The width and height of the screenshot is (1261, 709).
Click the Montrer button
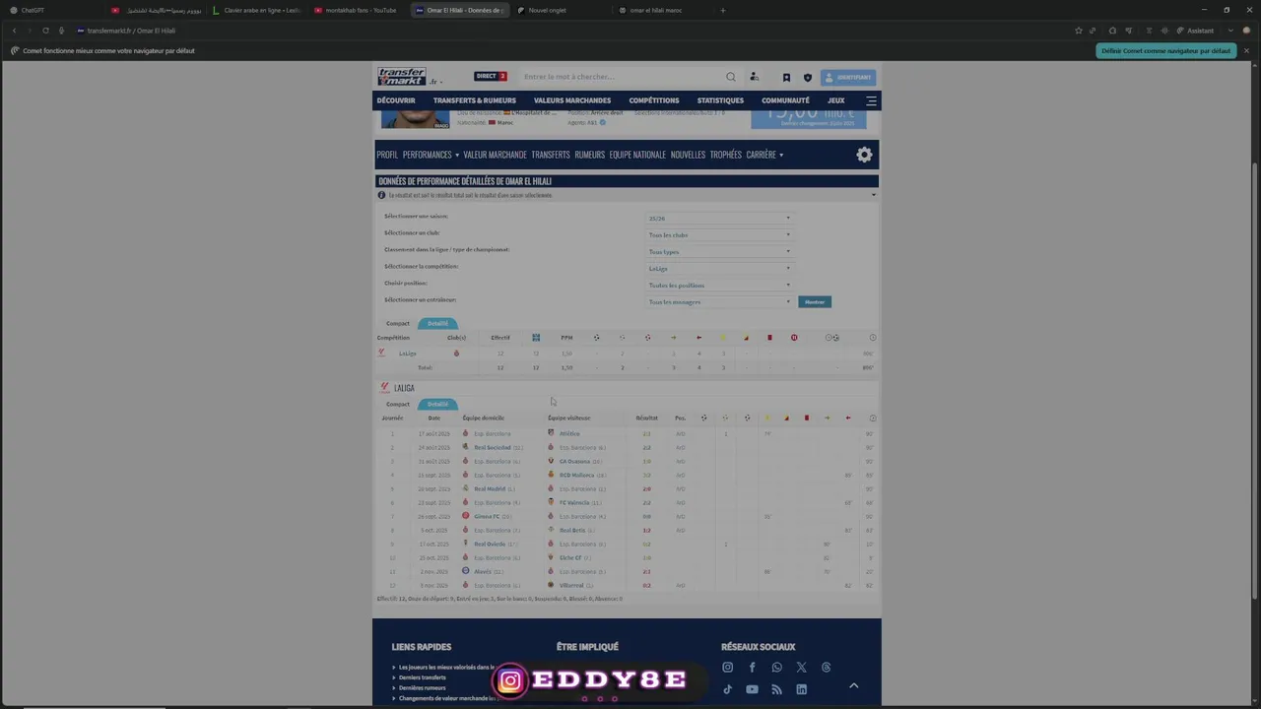tap(815, 301)
